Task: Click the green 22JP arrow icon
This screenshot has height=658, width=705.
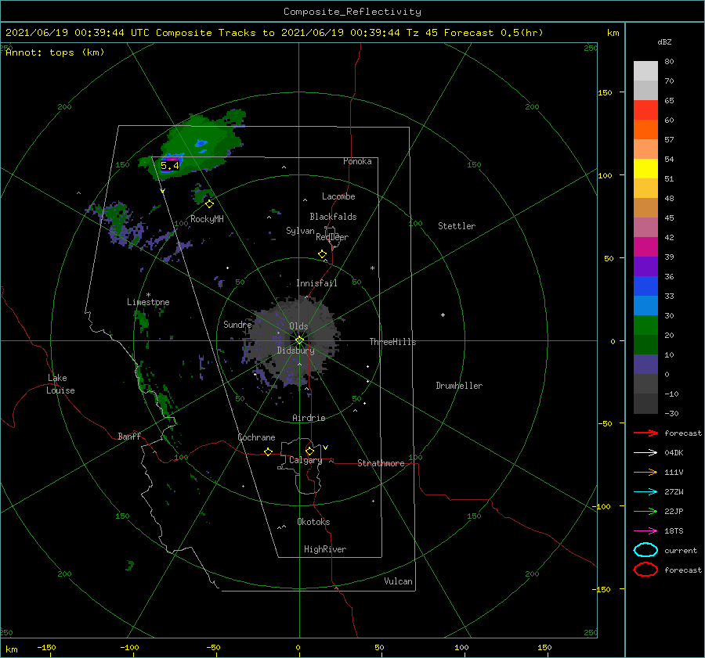Action: click(645, 511)
